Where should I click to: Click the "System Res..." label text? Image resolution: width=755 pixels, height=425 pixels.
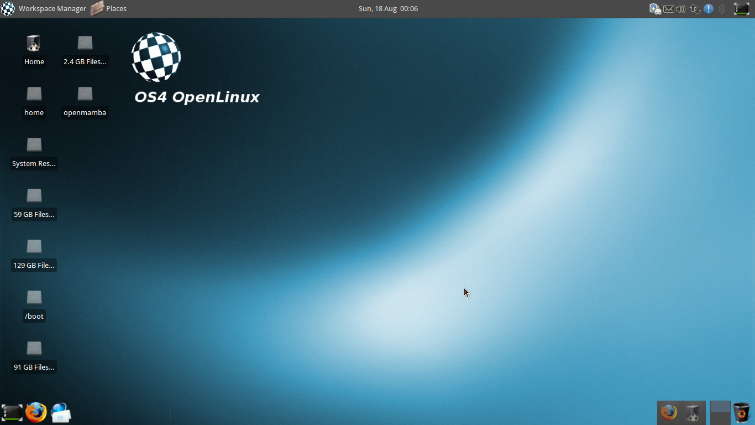(34, 164)
